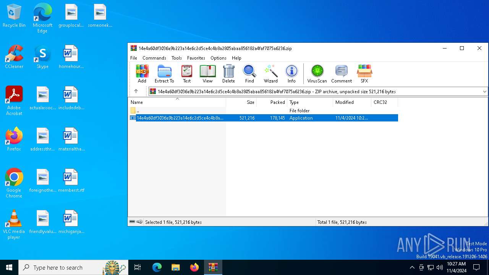Open the notification center
The image size is (489, 275).
pos(476,267)
